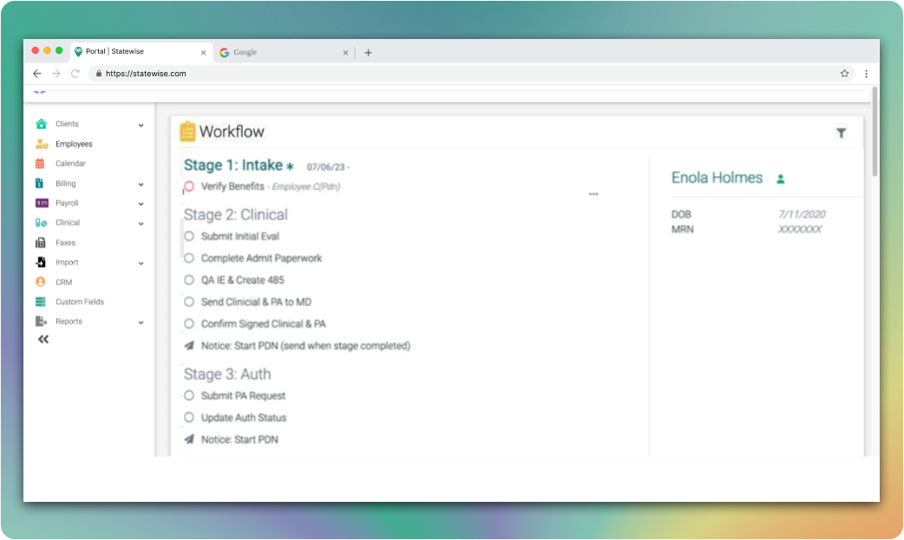Open Enola Holmes patient profile
904x540 pixels.
715,177
